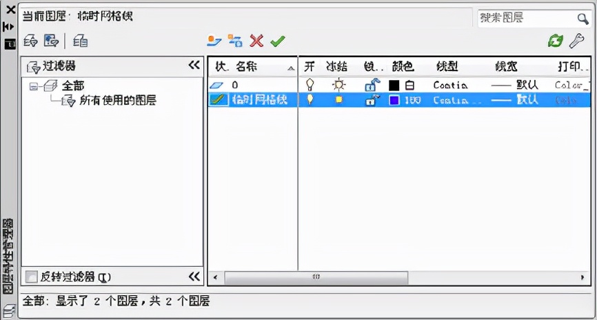Toggle lock icon for layer 0
Screen dimensions: 597x320
[372, 85]
